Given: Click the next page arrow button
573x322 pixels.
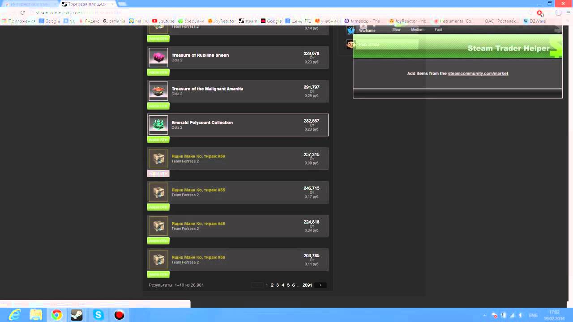Looking at the screenshot, I should point(321,285).
